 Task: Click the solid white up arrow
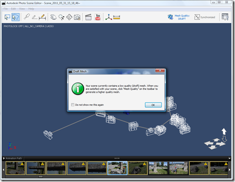224,131
